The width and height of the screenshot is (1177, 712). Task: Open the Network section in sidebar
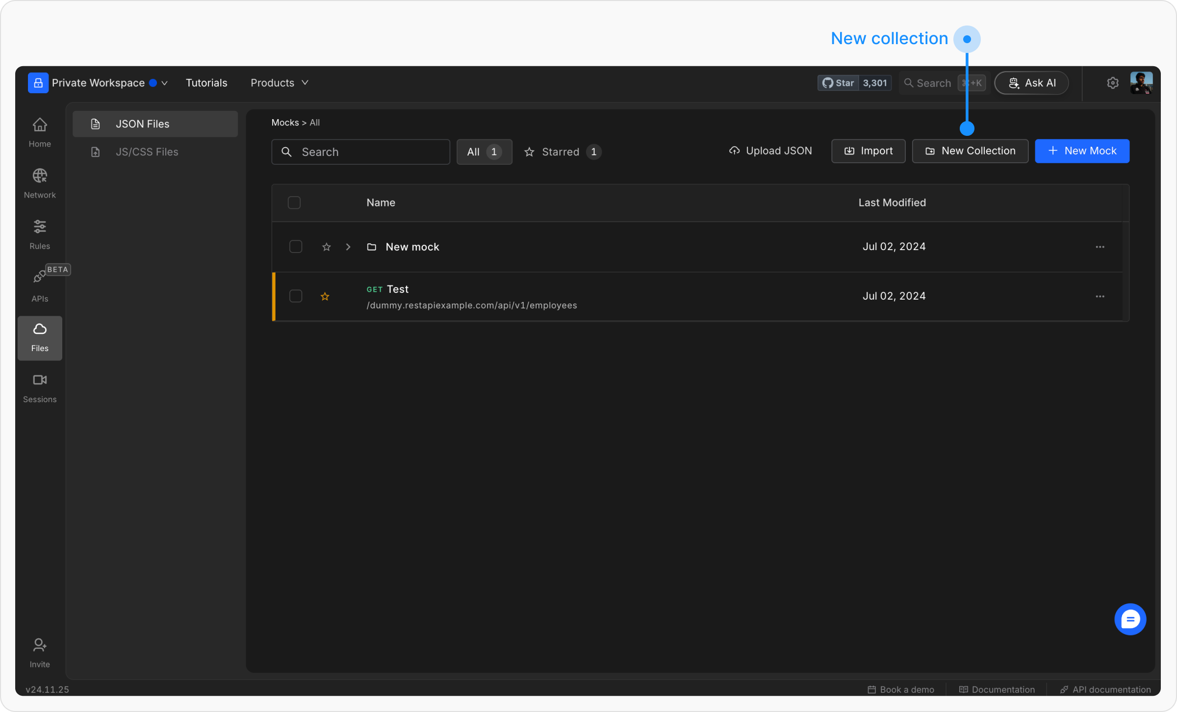pyautogui.click(x=40, y=183)
